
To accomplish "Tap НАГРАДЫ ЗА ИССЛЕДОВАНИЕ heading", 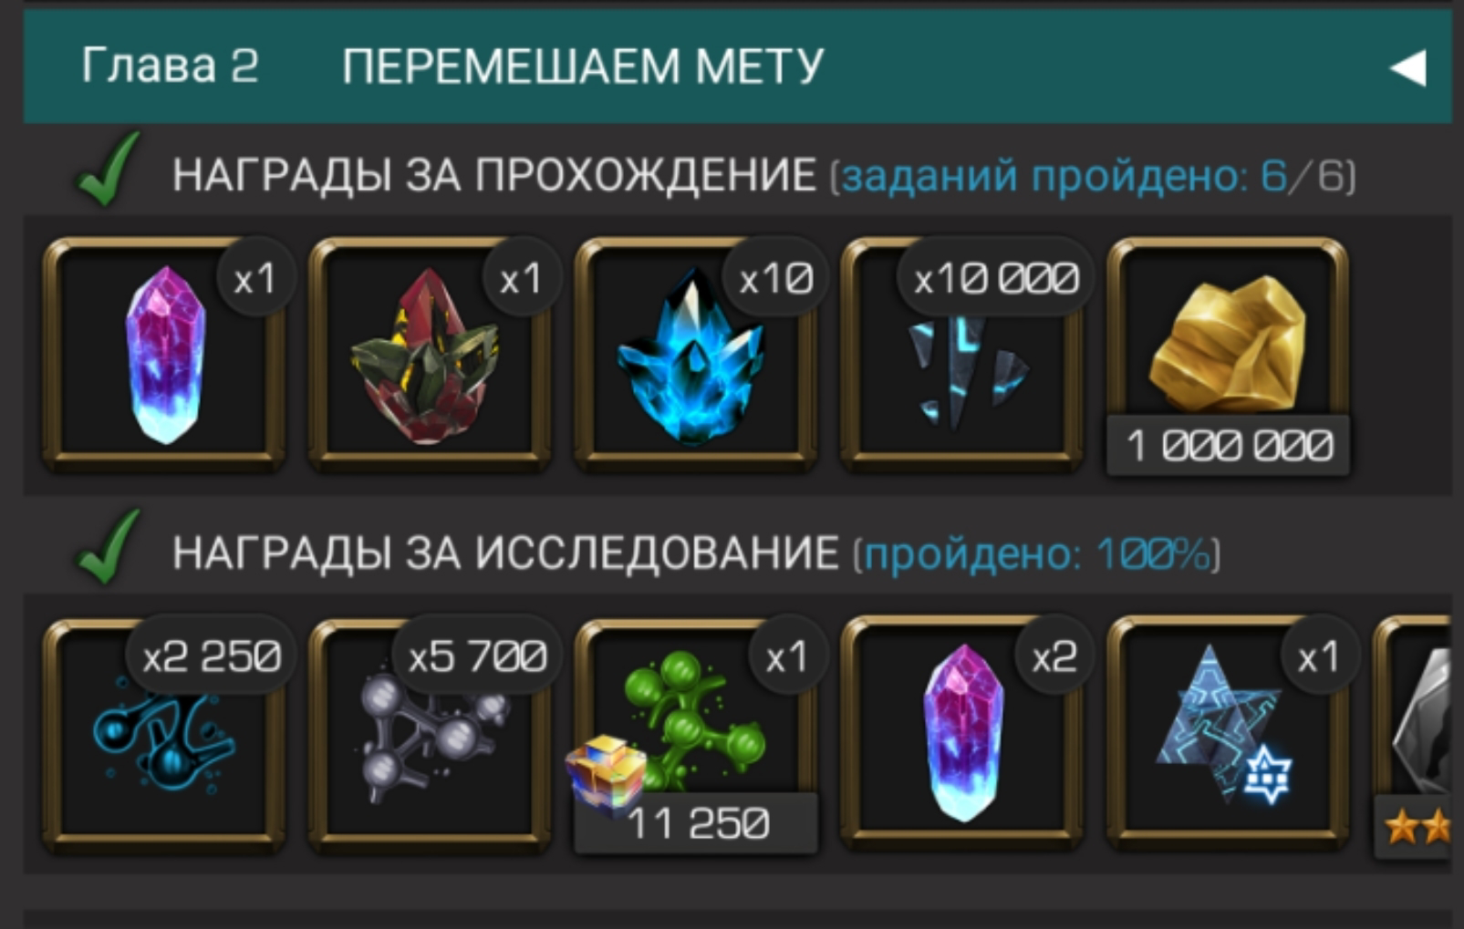I will 505,552.
